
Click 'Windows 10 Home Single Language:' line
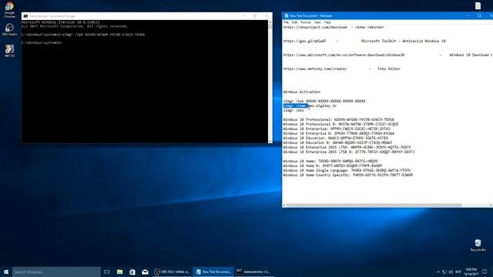point(347,171)
